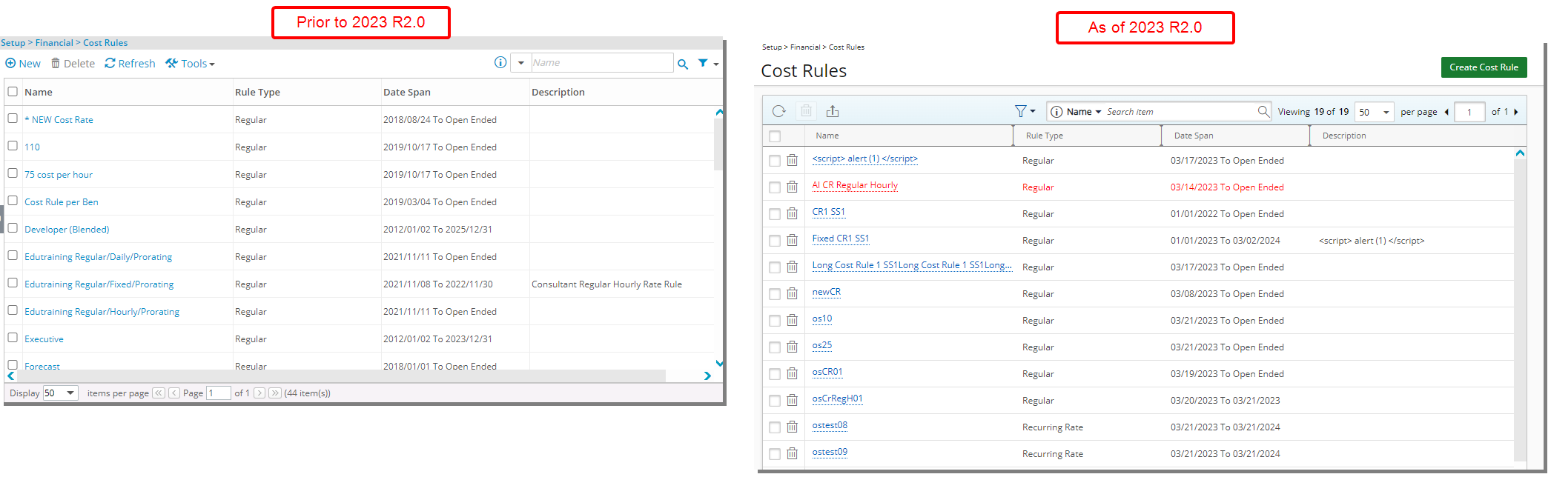Open the 'Executive' cost rule link
The width and height of the screenshot is (1551, 477).
click(x=44, y=339)
